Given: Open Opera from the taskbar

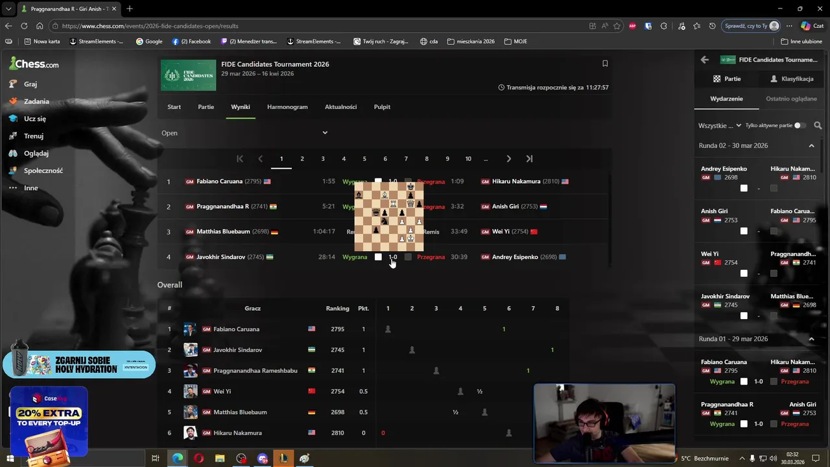Looking at the screenshot, I should [198, 459].
